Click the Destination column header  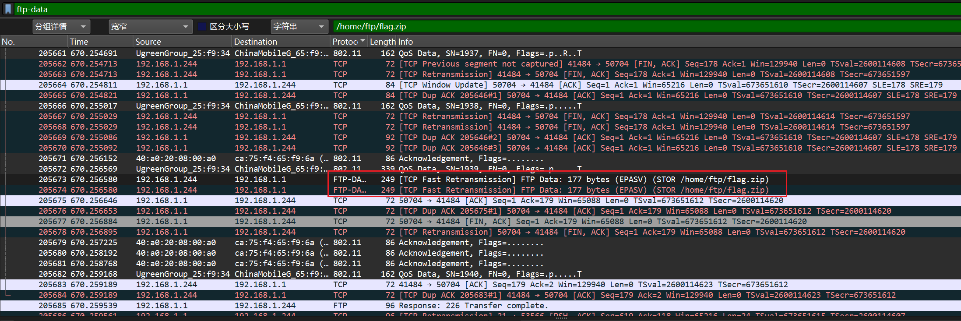tap(280, 42)
